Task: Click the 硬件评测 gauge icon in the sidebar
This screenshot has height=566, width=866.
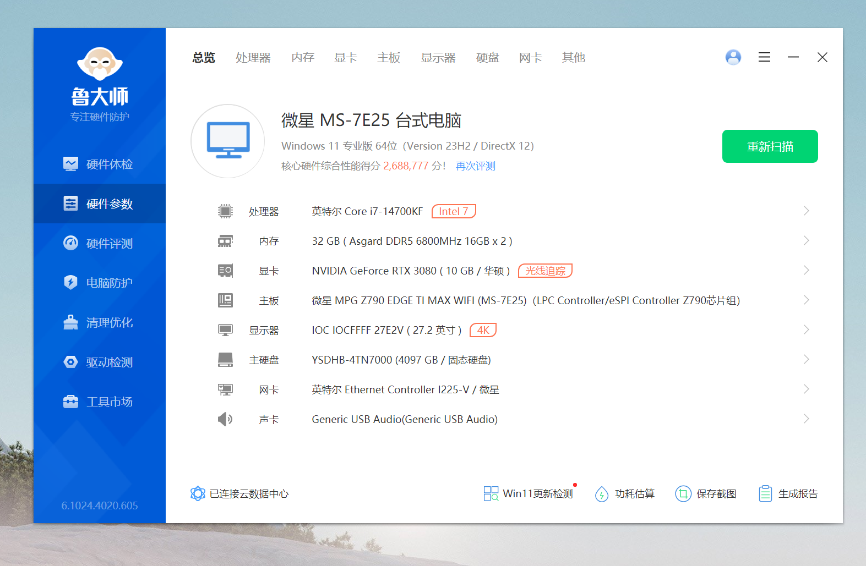Action: [x=70, y=243]
